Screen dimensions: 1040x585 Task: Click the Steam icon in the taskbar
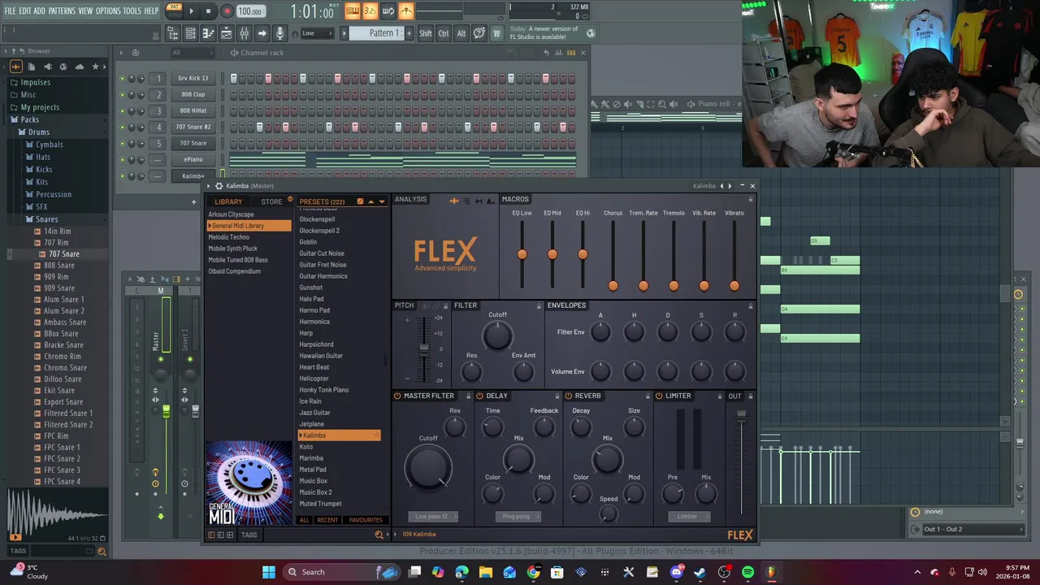click(700, 572)
